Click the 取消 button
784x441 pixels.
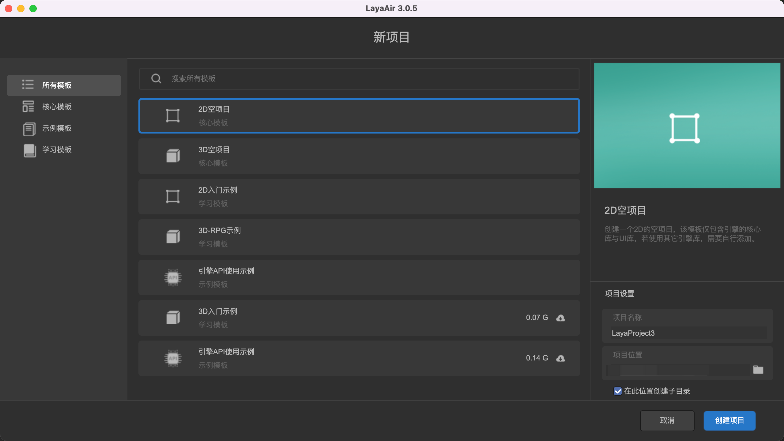(x=667, y=420)
